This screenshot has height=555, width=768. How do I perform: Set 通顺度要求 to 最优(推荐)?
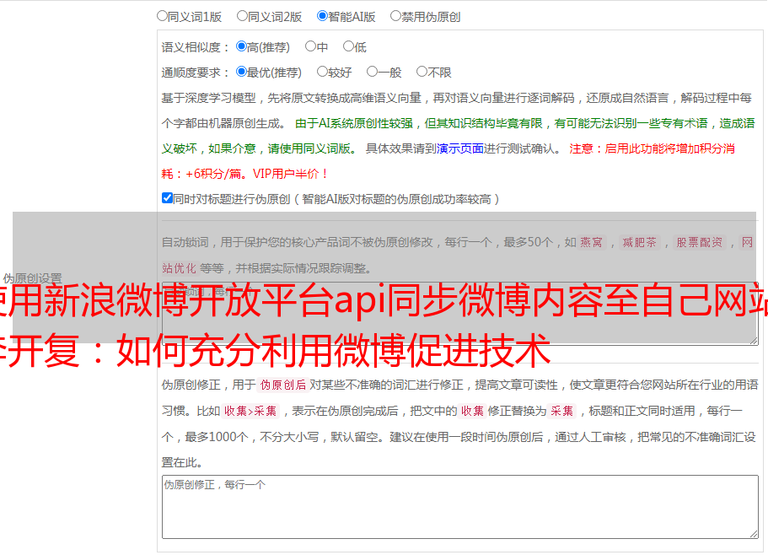click(x=241, y=72)
